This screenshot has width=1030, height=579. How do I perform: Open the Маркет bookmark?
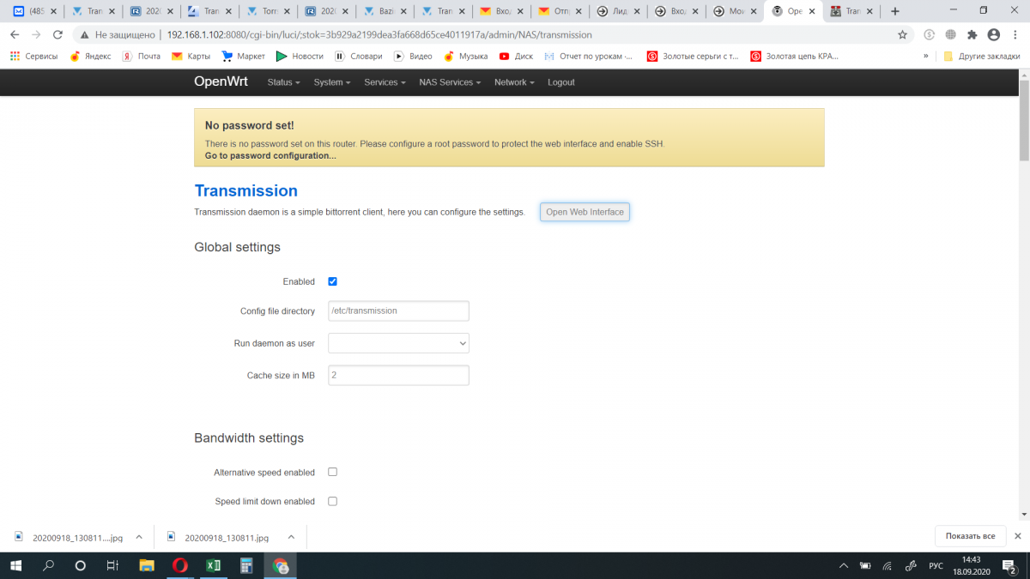pyautogui.click(x=244, y=57)
